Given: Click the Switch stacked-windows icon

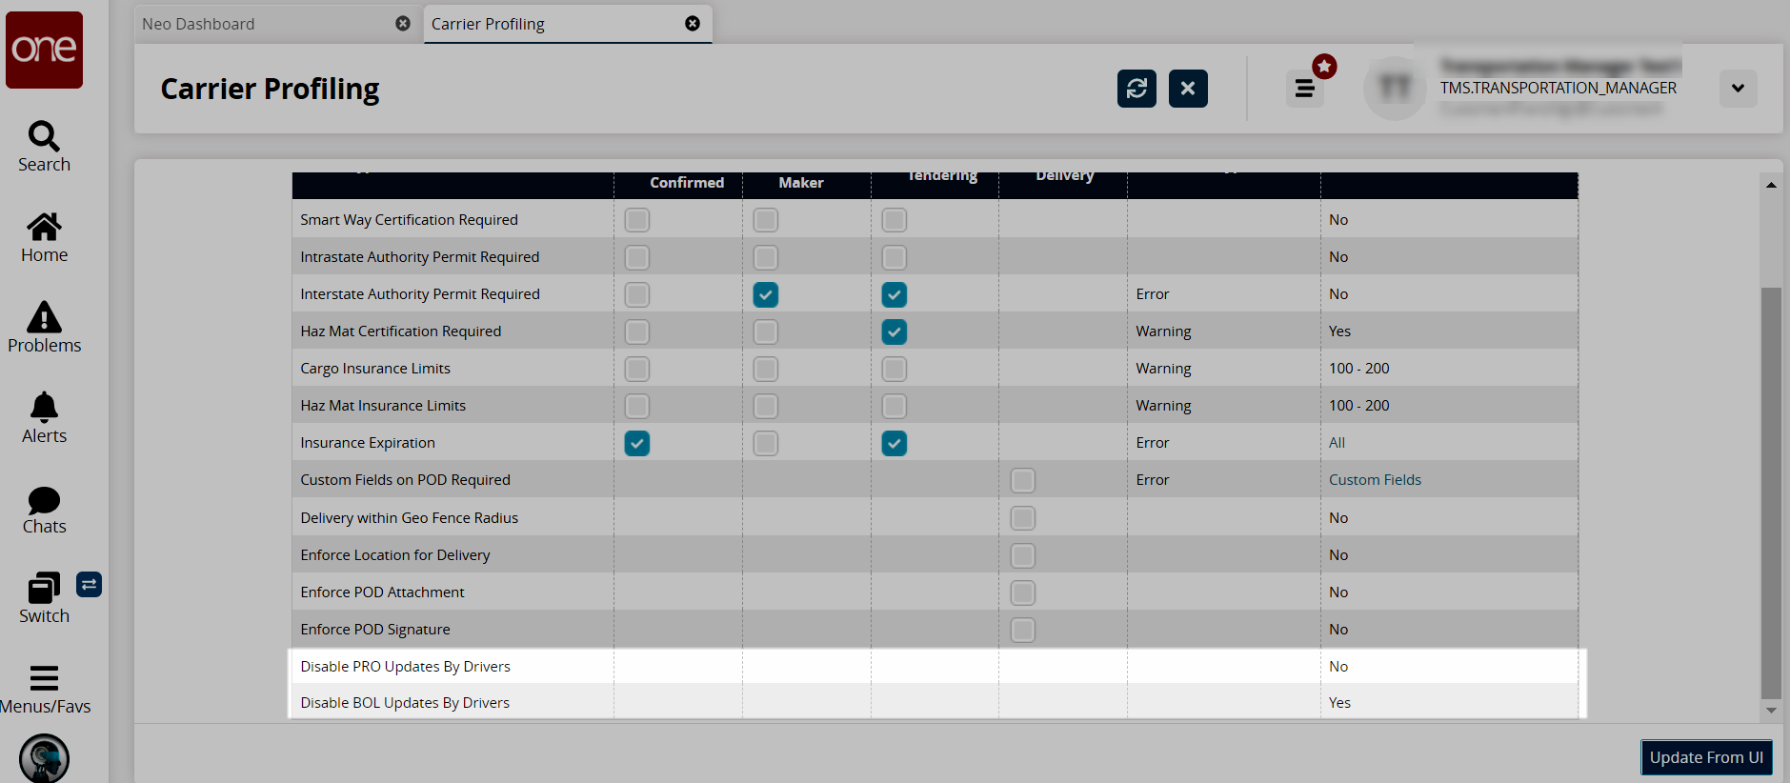Looking at the screenshot, I should pyautogui.click(x=44, y=588).
